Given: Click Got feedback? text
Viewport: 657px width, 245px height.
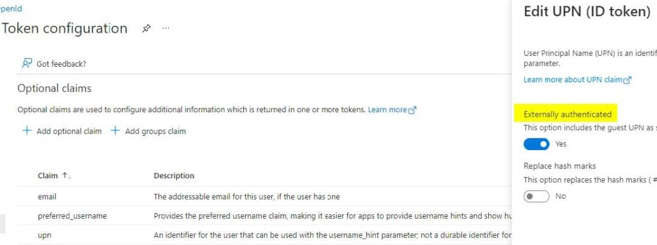Looking at the screenshot, I should point(62,64).
